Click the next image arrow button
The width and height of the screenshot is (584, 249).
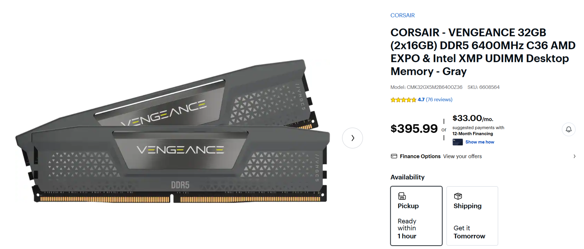pyautogui.click(x=352, y=138)
